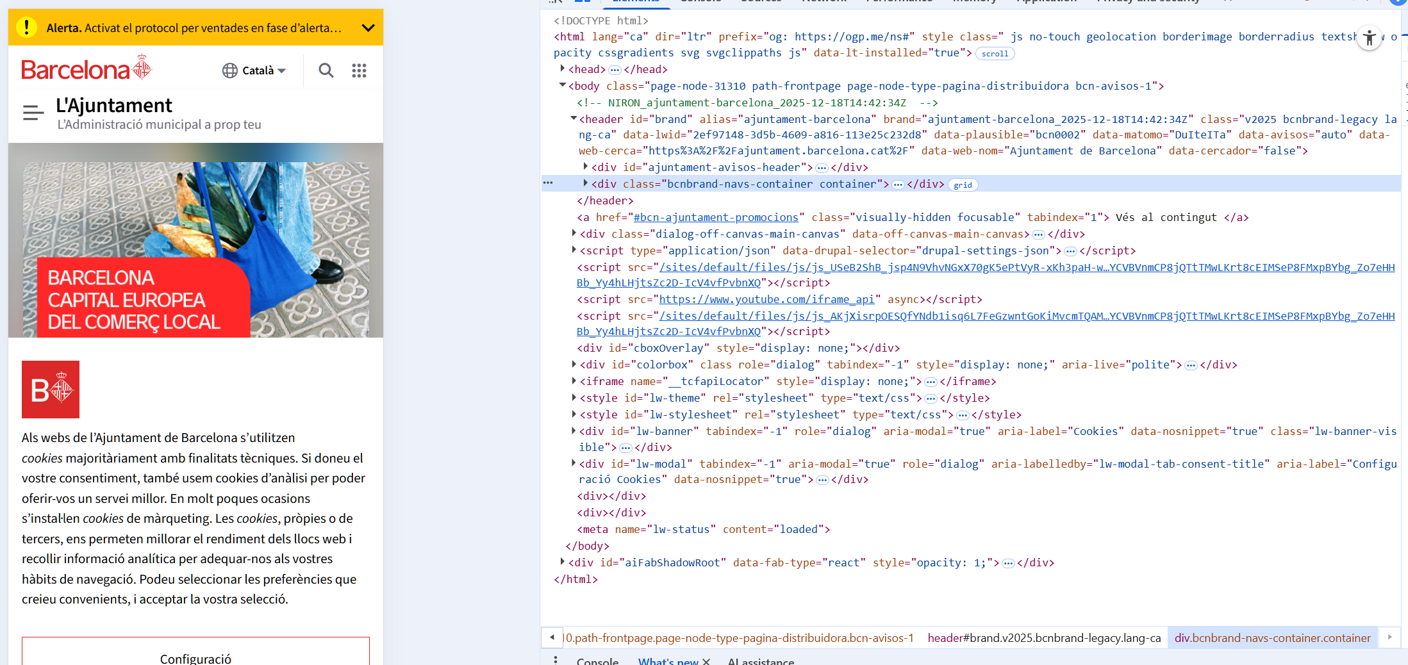Click the search magnifier icon on Barcelona site
The height and width of the screenshot is (665, 1408).
pos(326,70)
